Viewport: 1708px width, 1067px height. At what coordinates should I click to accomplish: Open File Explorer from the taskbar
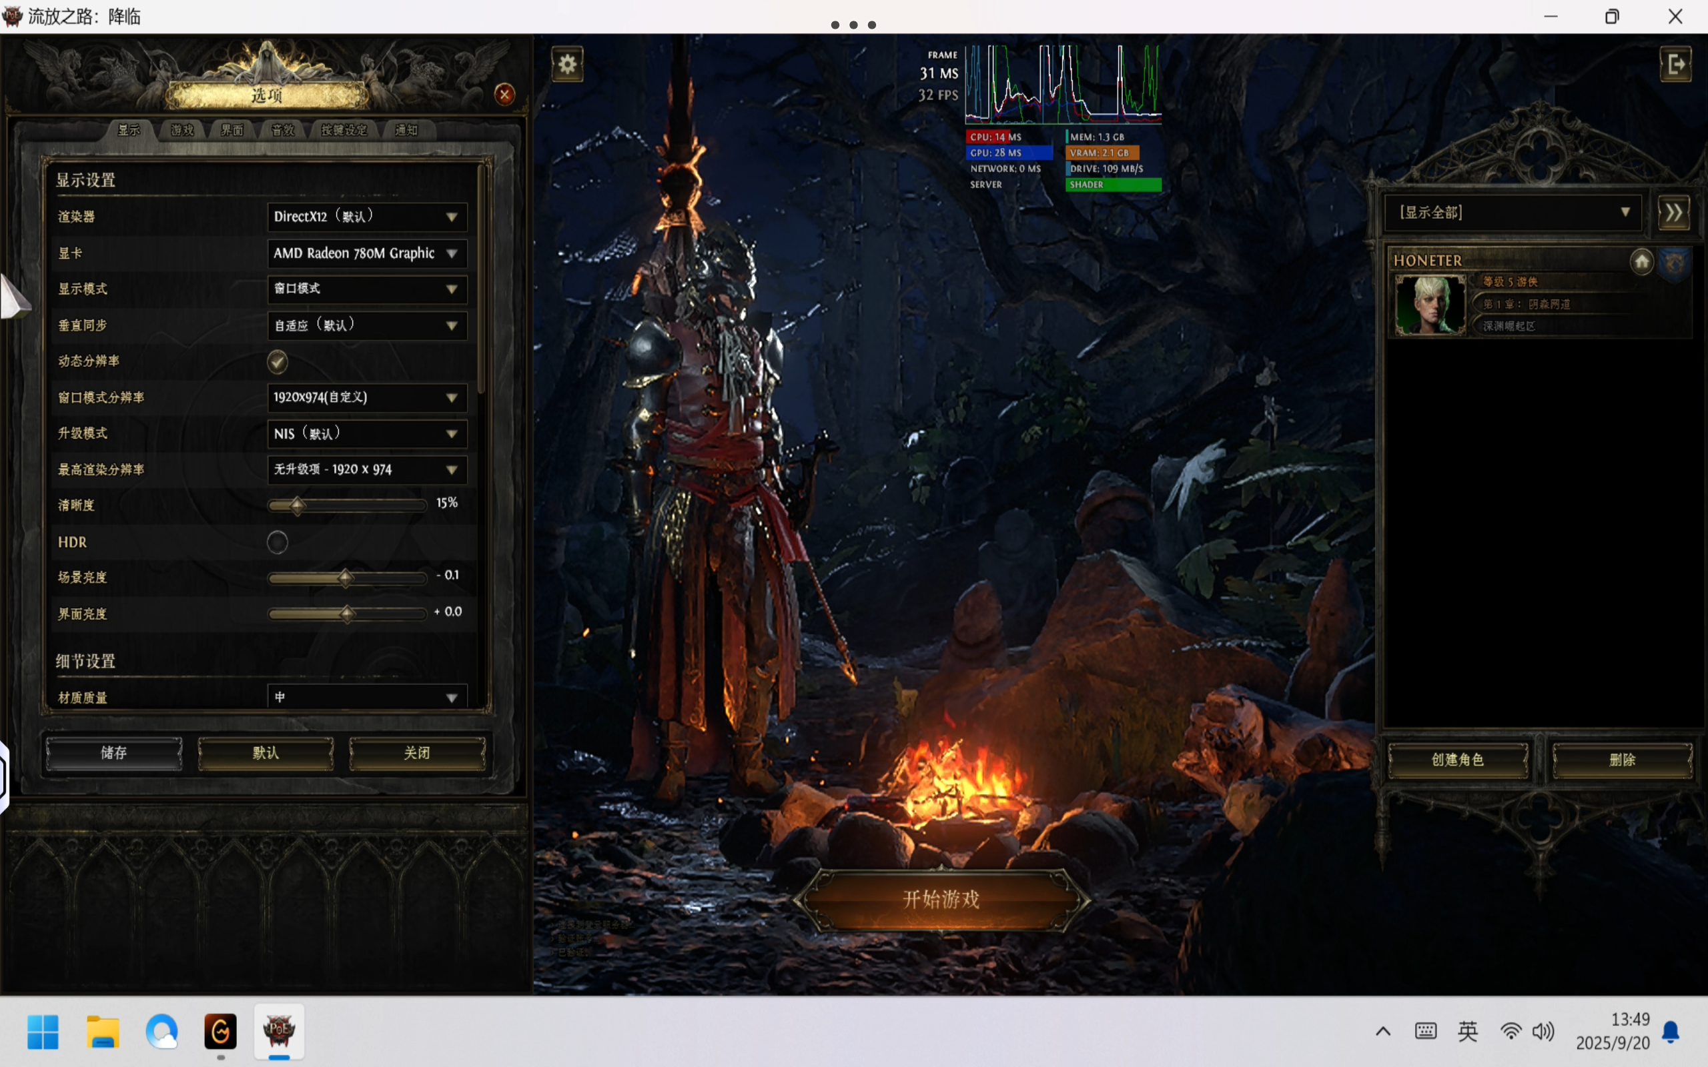click(103, 1032)
